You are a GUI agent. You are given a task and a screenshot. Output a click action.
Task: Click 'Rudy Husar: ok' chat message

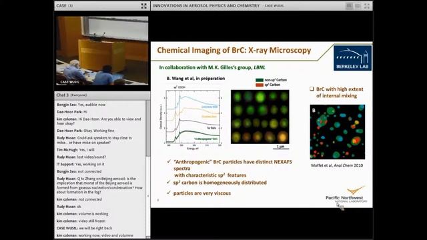click(x=69, y=207)
